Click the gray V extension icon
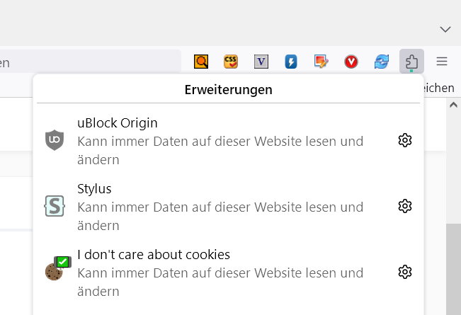The image size is (461, 315). click(261, 62)
